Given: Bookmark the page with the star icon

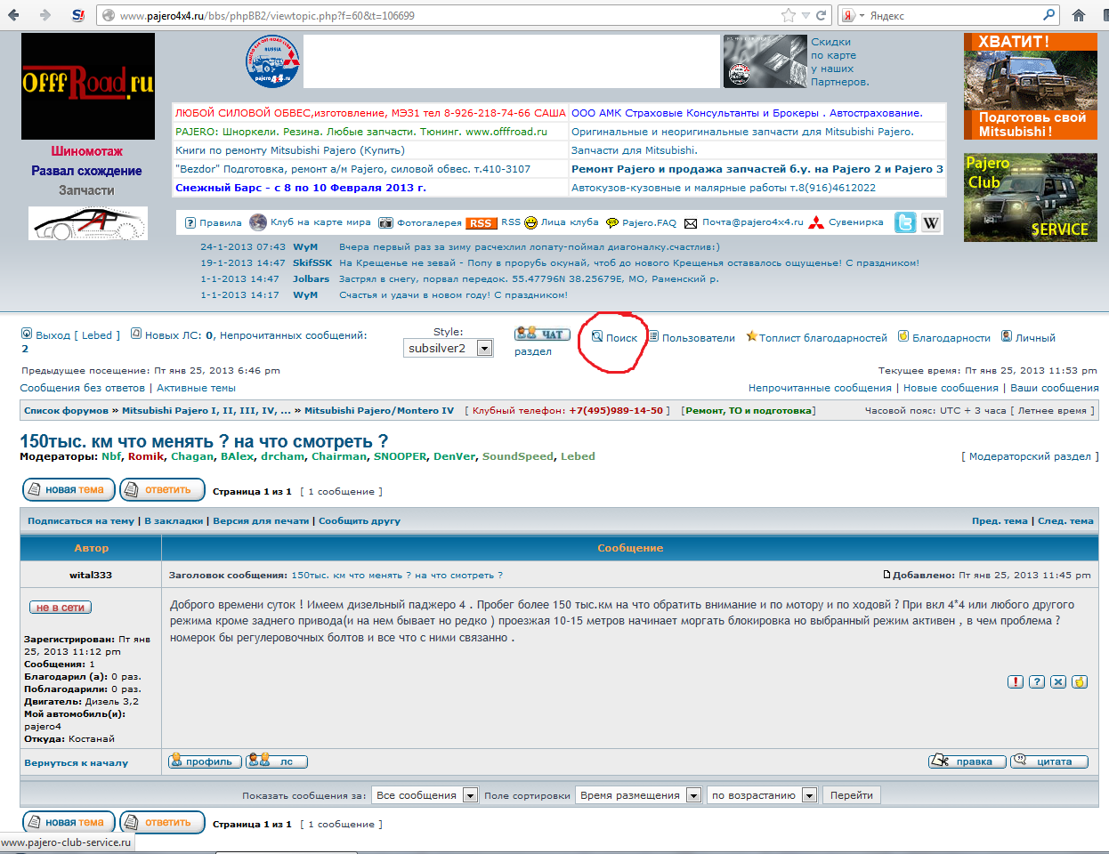Looking at the screenshot, I should [x=788, y=15].
